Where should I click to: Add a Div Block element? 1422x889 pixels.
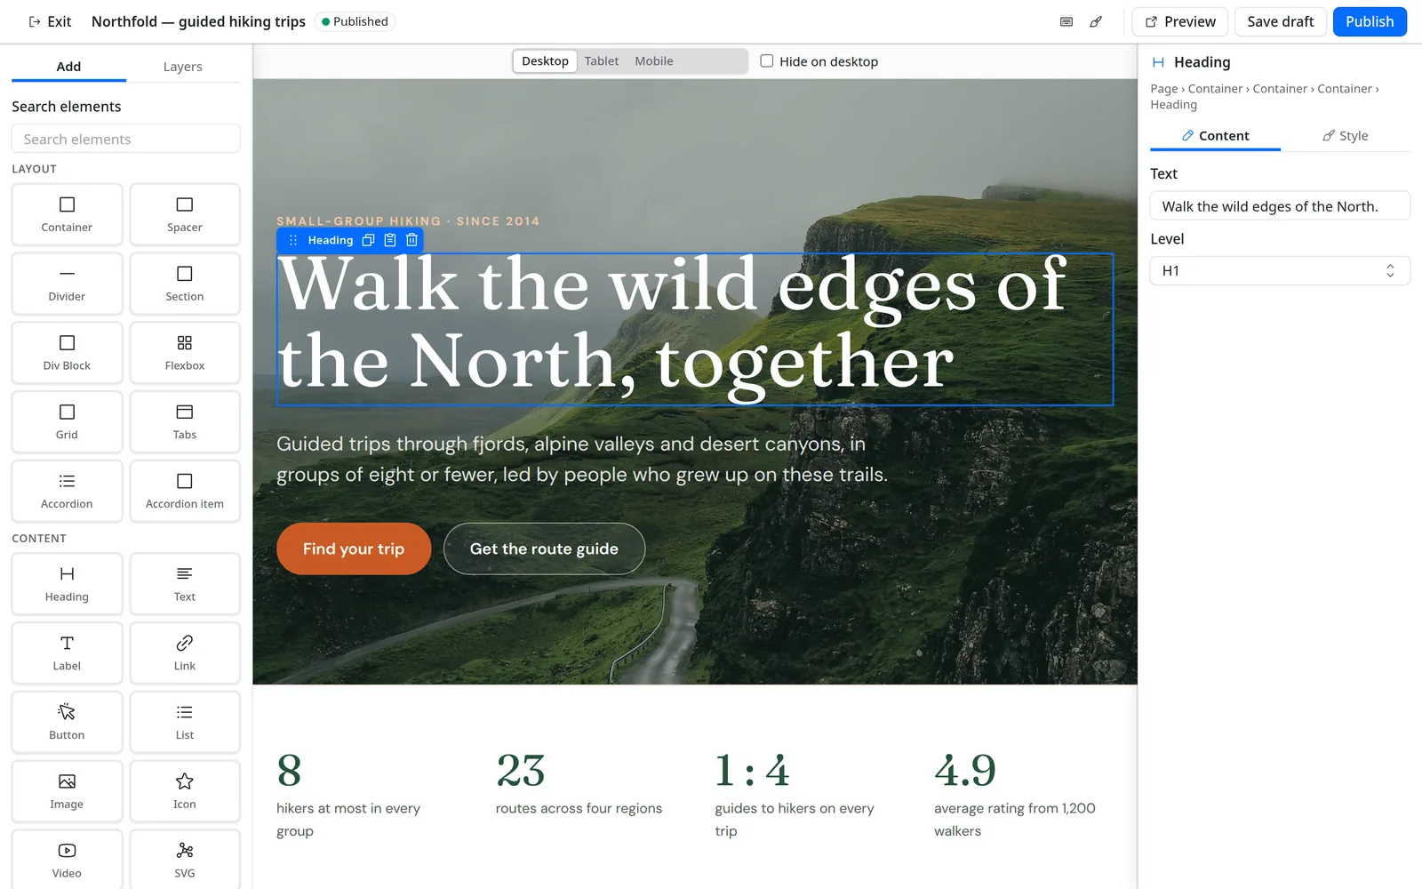pyautogui.click(x=67, y=353)
